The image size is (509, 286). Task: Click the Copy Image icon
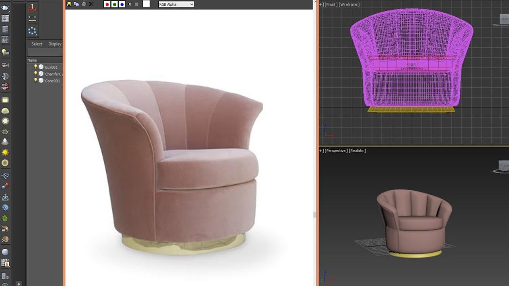pyautogui.click(x=76, y=4)
